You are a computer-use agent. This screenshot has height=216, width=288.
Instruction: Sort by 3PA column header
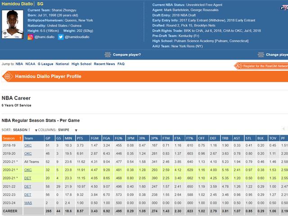click(x=144, y=138)
